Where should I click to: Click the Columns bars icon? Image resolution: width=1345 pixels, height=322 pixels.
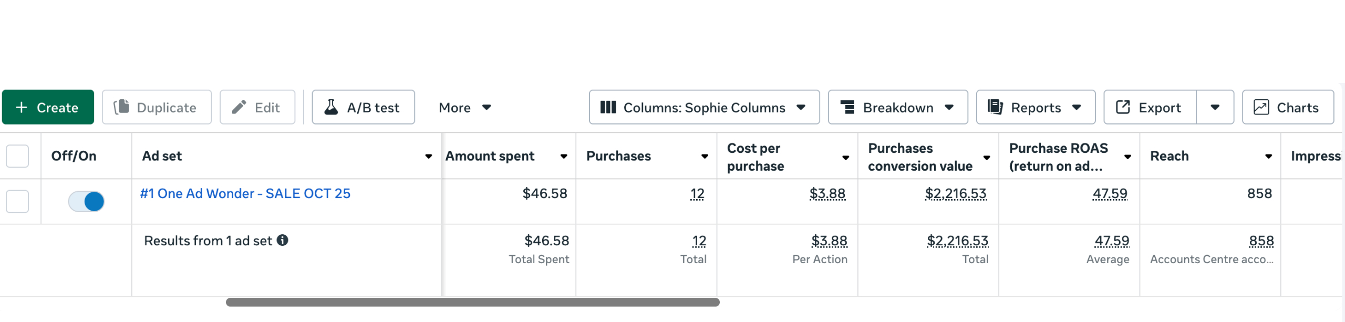[x=608, y=107]
